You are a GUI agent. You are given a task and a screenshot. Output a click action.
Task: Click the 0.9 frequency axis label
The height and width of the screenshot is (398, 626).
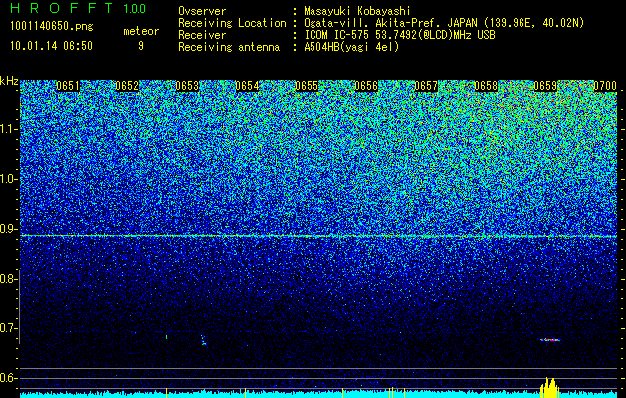(x=7, y=229)
